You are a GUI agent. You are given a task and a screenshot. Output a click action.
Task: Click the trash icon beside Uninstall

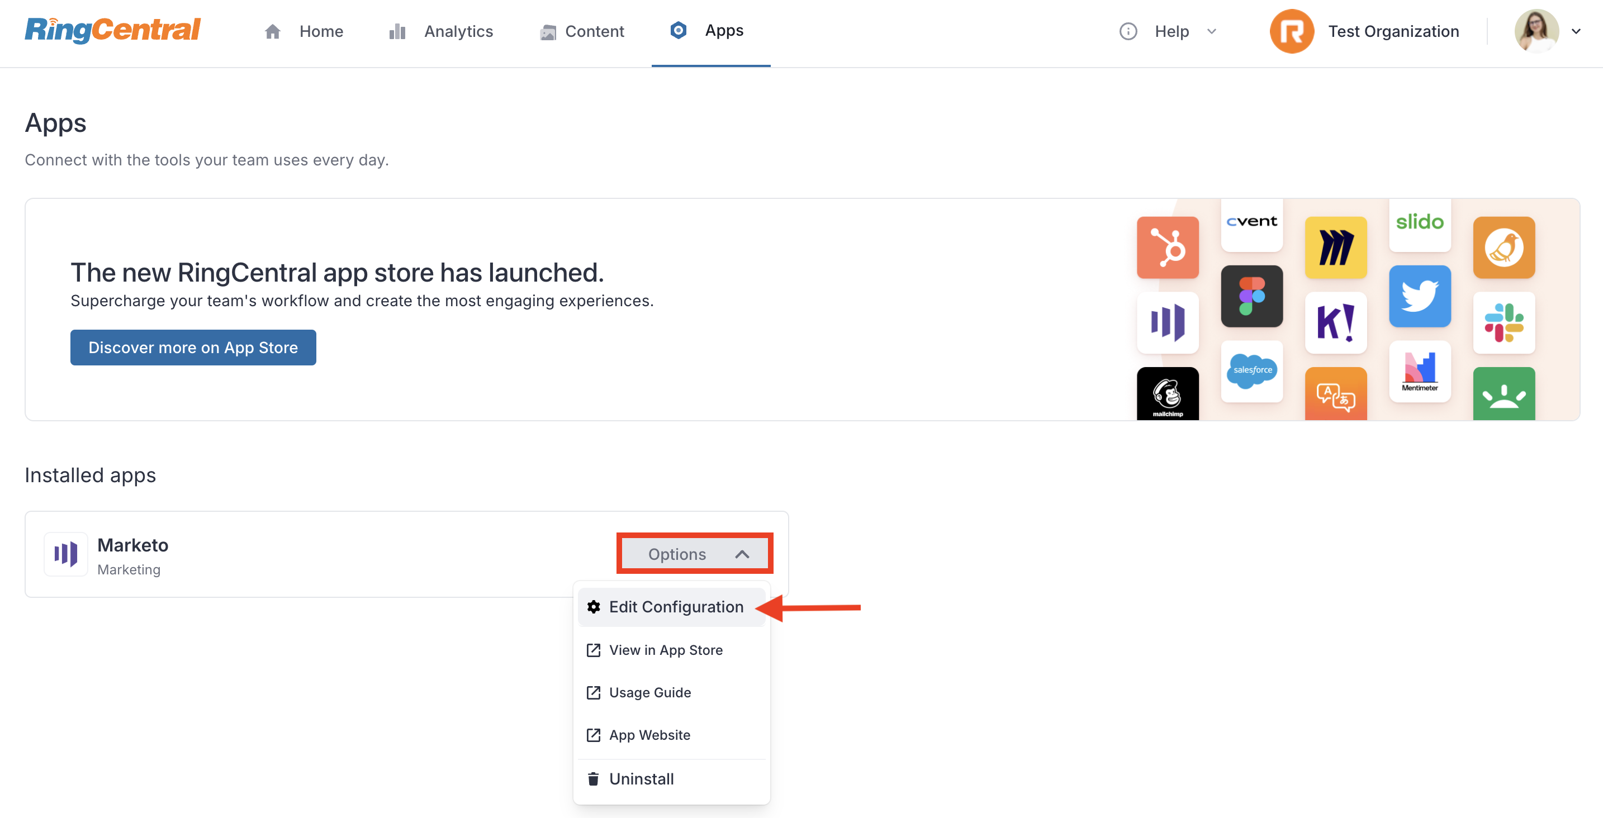click(x=593, y=779)
